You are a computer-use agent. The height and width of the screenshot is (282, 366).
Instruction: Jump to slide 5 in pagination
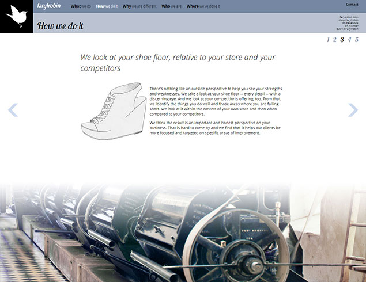(x=357, y=40)
